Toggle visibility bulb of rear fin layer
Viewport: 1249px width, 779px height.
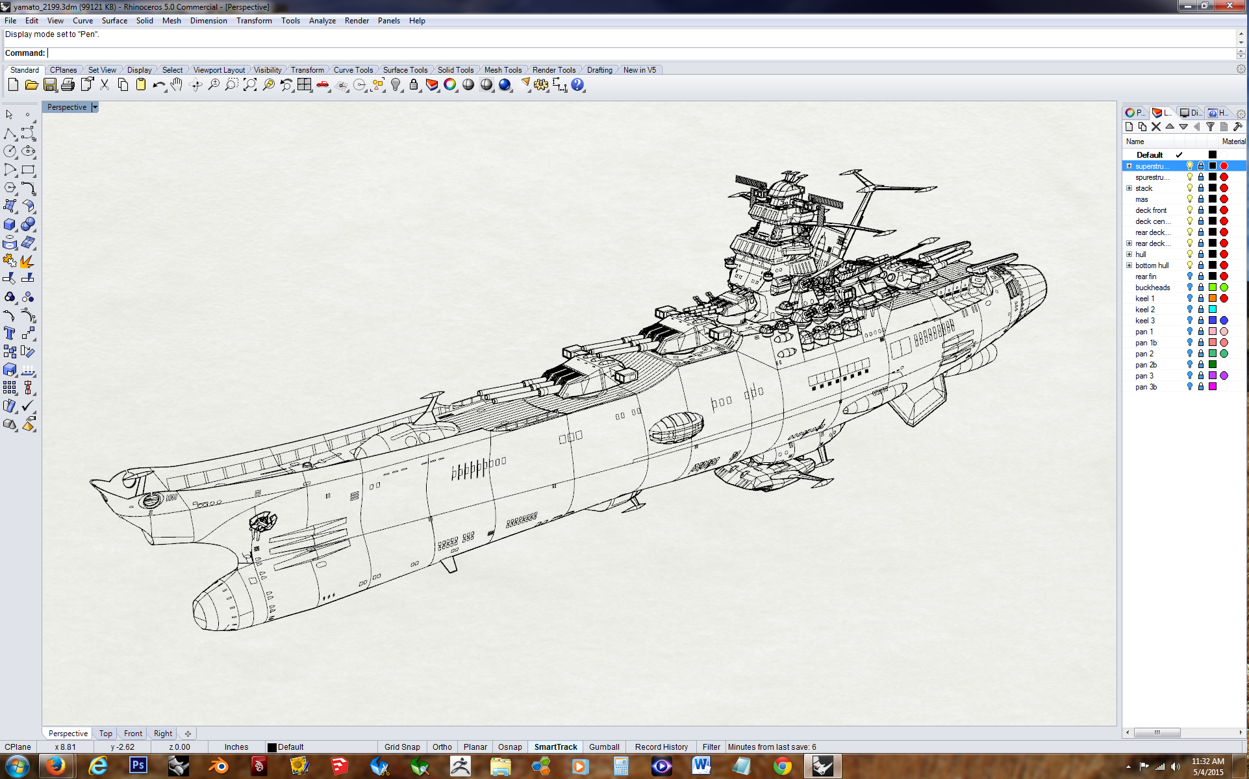pyautogui.click(x=1190, y=277)
